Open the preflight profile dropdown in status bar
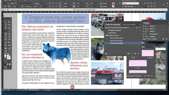Screen dimensions: 169x95 (41, 90)
